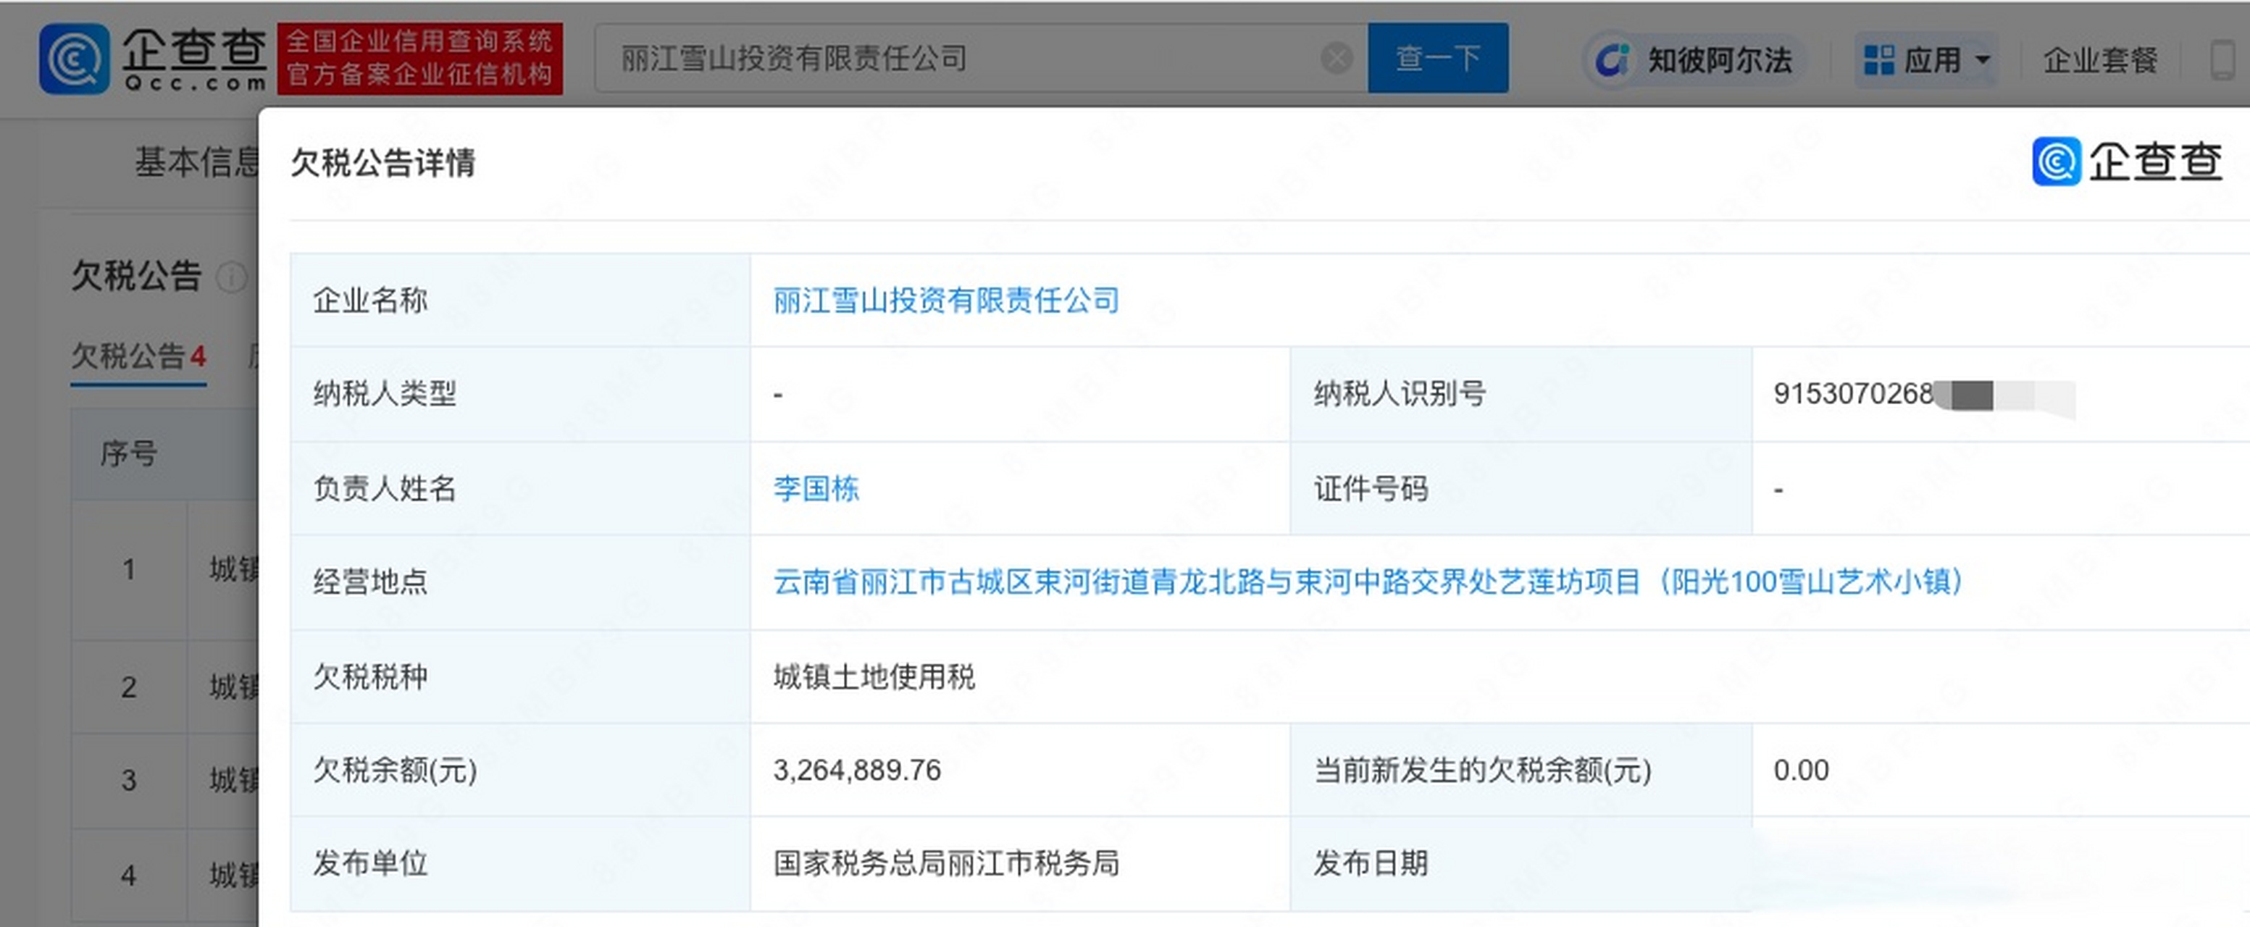Expand the 应用 dropdown menu
The height and width of the screenshot is (927, 2250).
click(x=1928, y=60)
